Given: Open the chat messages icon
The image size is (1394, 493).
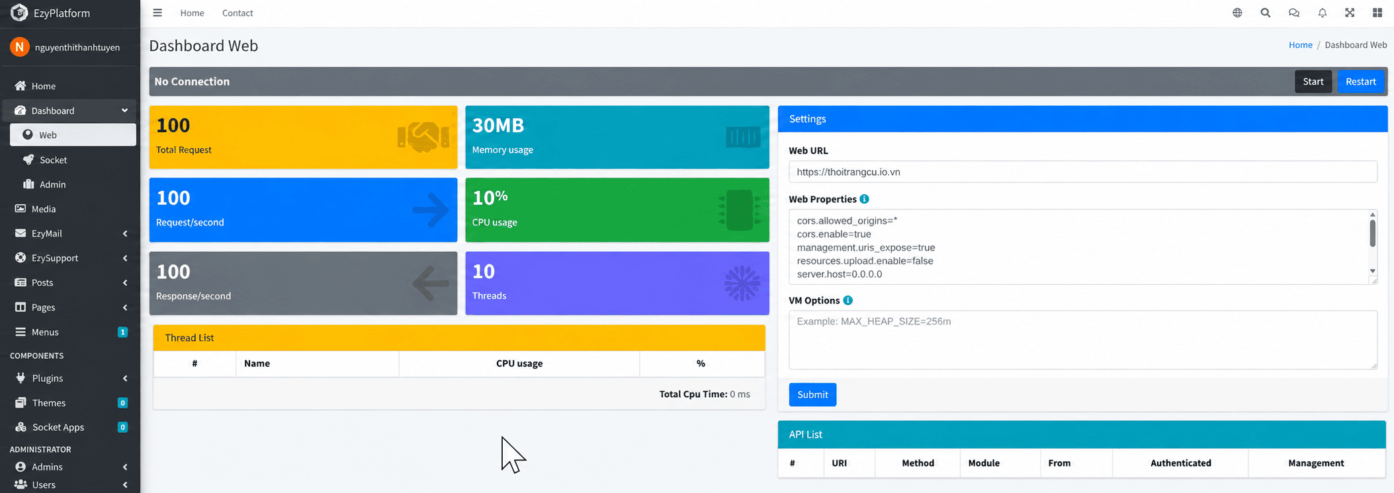Looking at the screenshot, I should coord(1294,13).
